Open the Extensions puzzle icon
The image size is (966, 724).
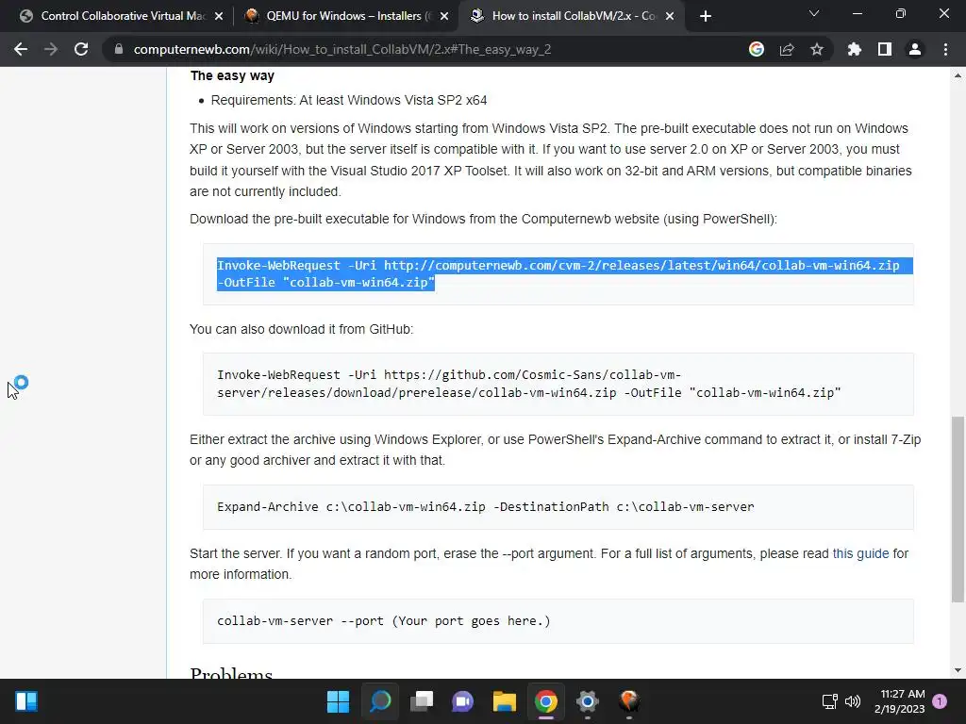pyautogui.click(x=855, y=49)
